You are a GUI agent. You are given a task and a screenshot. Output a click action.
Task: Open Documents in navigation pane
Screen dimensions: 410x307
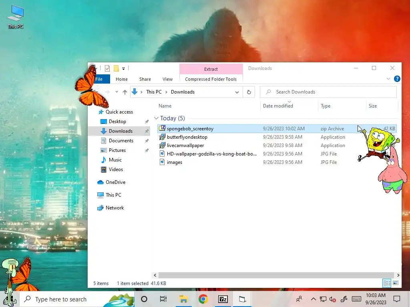coord(121,141)
